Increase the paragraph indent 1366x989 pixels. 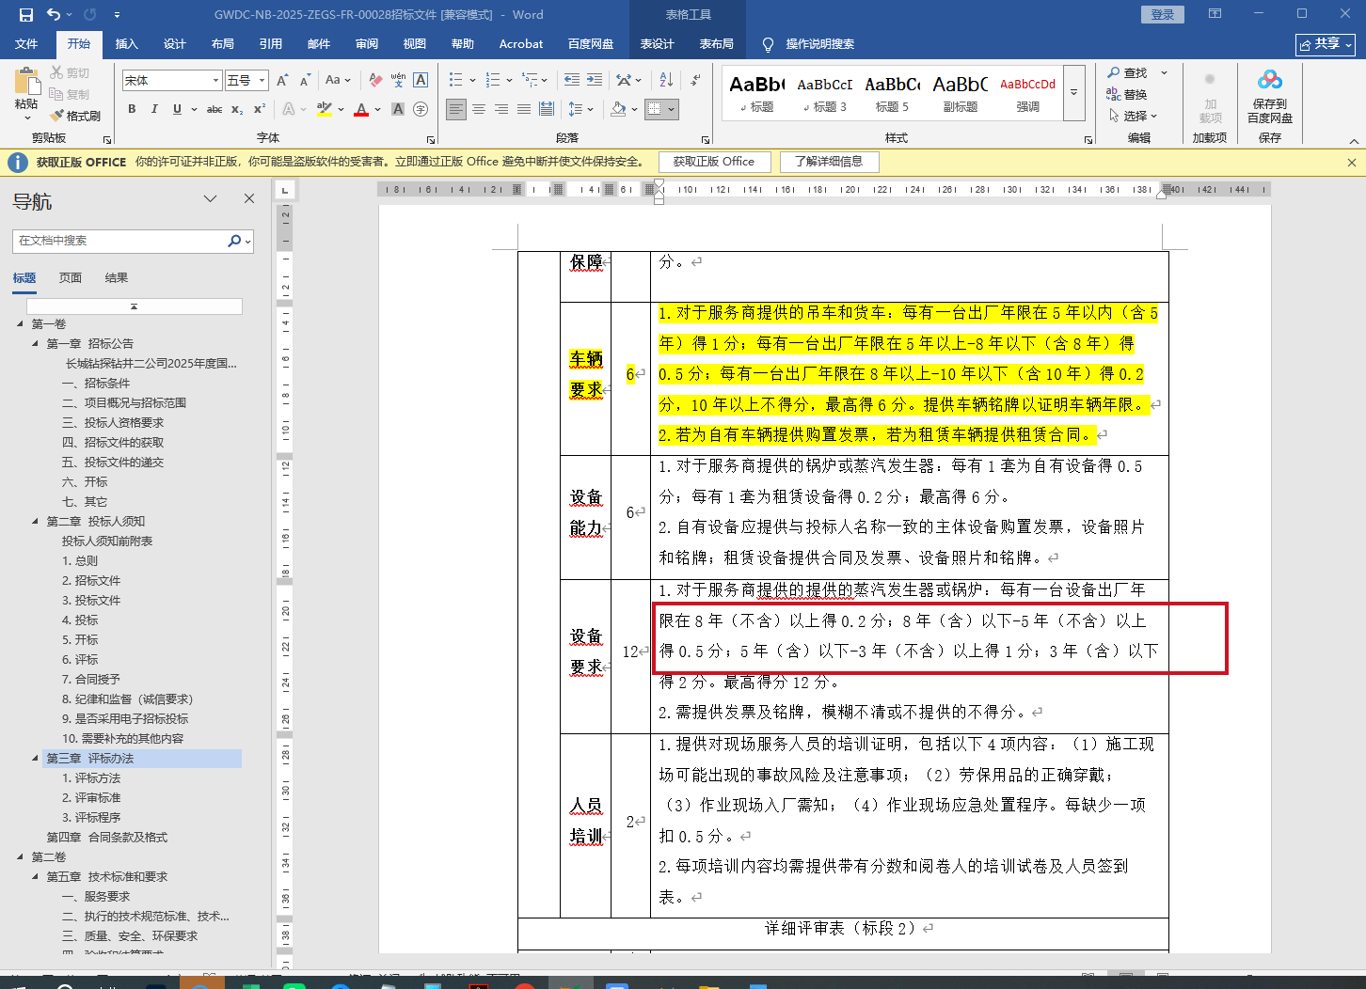click(595, 81)
